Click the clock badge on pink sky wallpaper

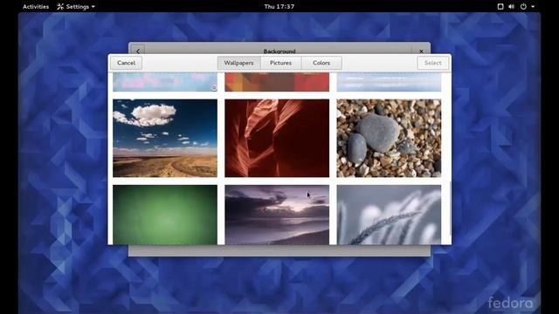click(213, 87)
